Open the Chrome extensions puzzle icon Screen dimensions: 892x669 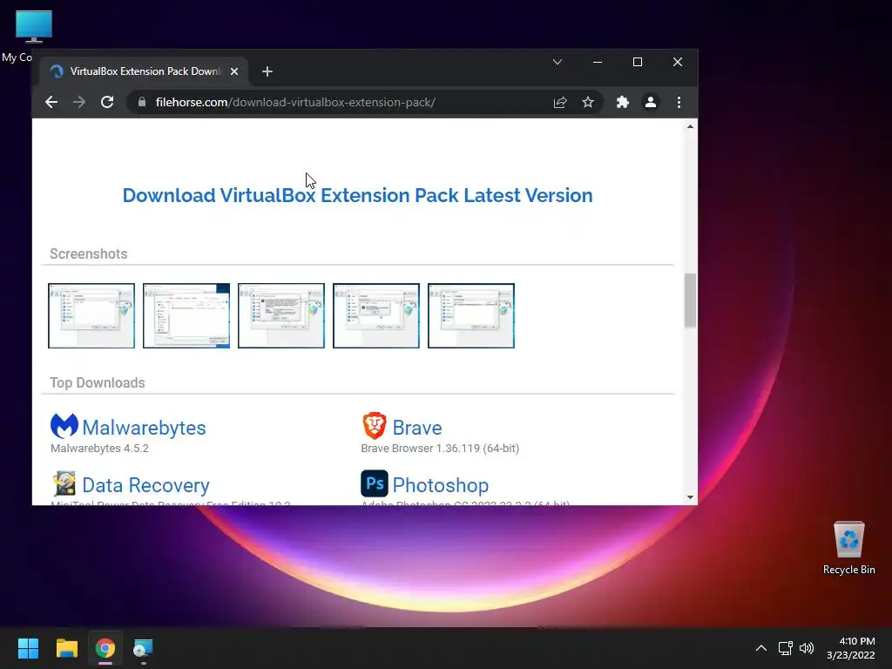(x=622, y=103)
